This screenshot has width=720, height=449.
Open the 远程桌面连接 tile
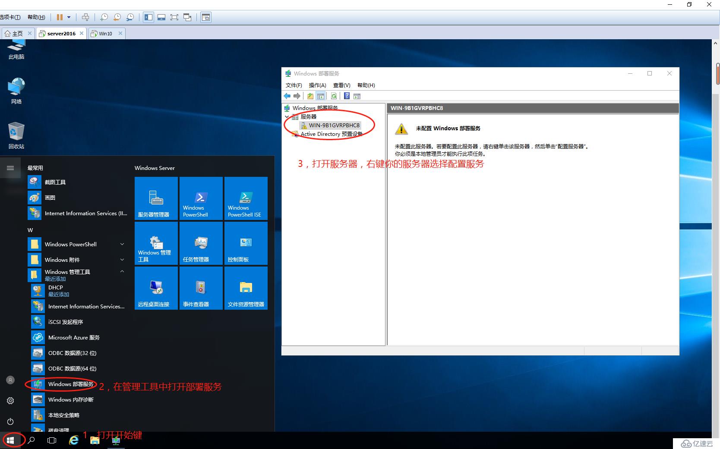[x=156, y=288]
